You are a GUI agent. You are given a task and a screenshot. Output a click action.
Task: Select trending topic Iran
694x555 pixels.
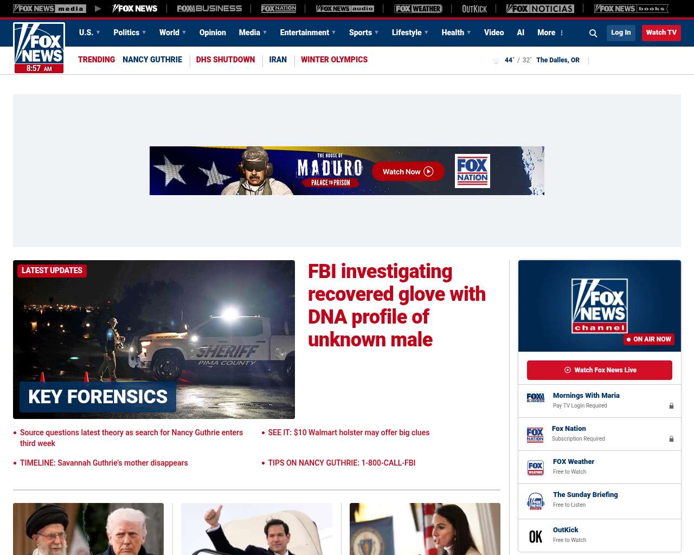click(278, 60)
